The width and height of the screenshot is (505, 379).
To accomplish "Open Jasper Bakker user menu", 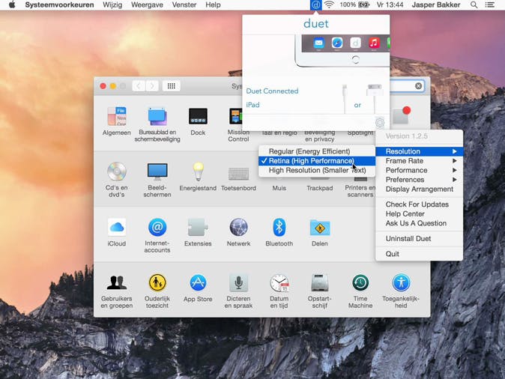I will tap(436, 4).
